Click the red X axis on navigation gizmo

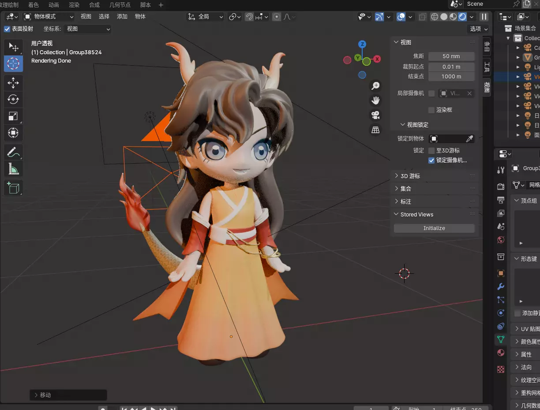(377, 59)
